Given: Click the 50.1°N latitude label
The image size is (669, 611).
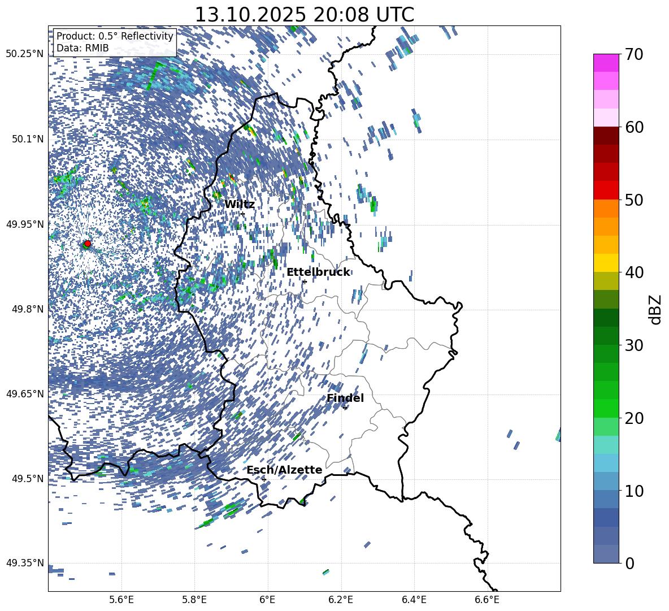Looking at the screenshot, I should 27,139.
